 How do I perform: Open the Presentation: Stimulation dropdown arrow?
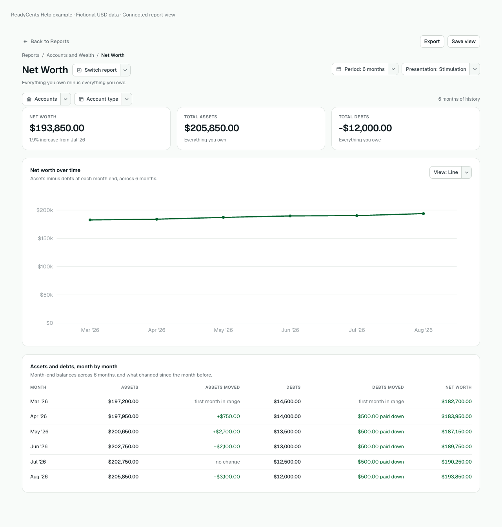point(475,69)
